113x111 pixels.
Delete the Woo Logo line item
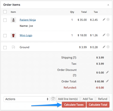(x=108, y=35)
